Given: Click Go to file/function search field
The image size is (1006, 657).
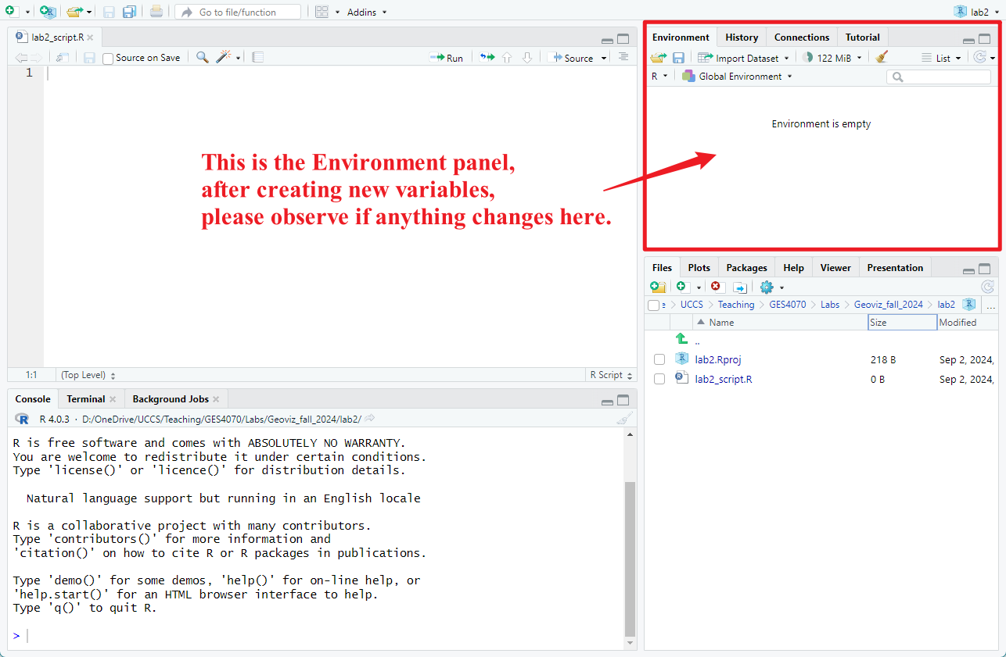Looking at the screenshot, I should pyautogui.click(x=238, y=12).
